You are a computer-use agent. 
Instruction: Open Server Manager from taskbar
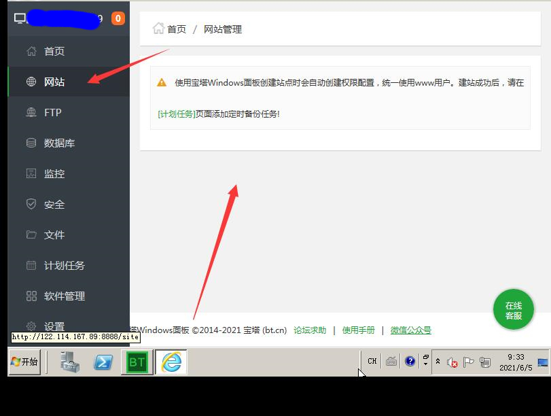(x=69, y=362)
